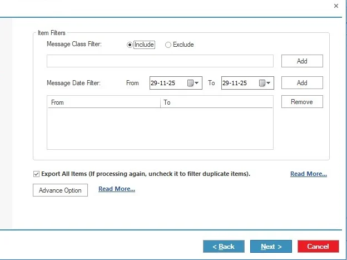The height and width of the screenshot is (260, 347).
Task: Cancel the wizard with the Cancel button
Action: click(318, 246)
